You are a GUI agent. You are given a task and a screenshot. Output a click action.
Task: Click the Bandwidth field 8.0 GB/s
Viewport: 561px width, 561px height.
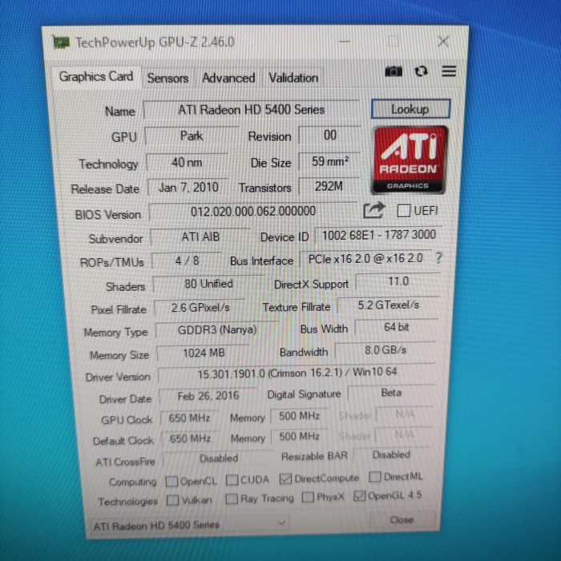point(385,350)
